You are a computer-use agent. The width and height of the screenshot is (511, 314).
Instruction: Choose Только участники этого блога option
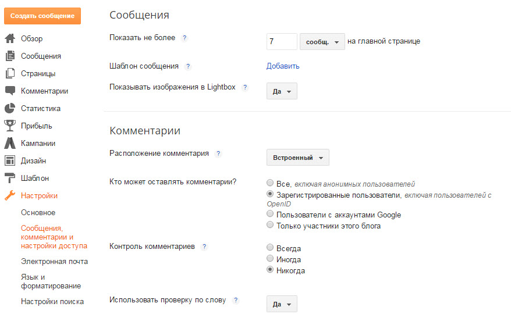(x=270, y=225)
